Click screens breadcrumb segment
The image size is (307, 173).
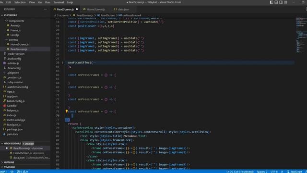pyautogui.click(x=64, y=15)
